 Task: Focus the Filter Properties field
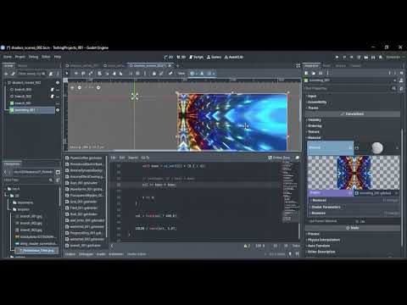pyautogui.click(x=347, y=88)
